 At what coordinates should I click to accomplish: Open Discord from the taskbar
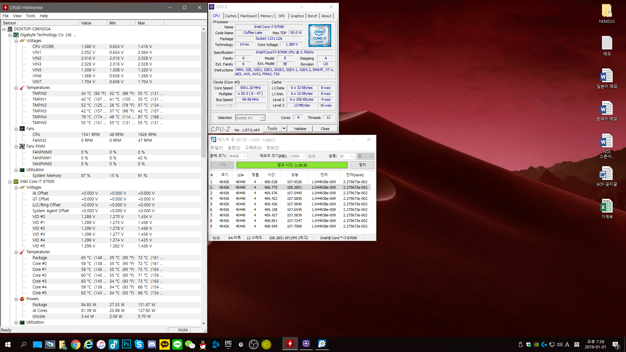pyautogui.click(x=152, y=344)
